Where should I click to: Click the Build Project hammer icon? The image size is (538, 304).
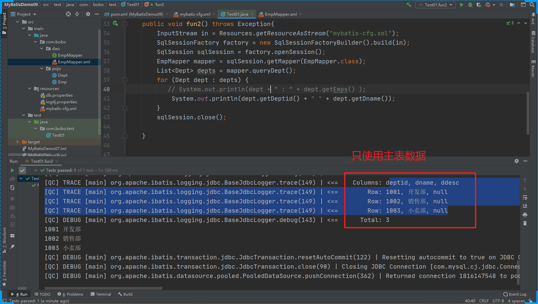pyautogui.click(x=409, y=5)
